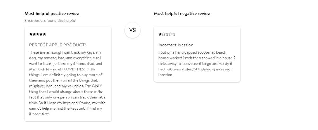Viewport: 318px width, 130px height.
Task: Open the 'Incorrect location' review title
Action: point(176,45)
